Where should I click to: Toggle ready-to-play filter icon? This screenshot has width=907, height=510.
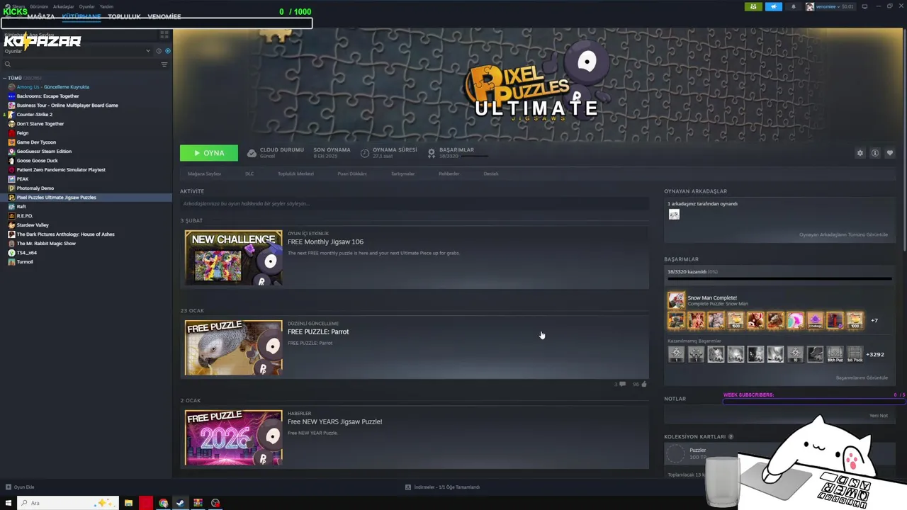tap(167, 51)
